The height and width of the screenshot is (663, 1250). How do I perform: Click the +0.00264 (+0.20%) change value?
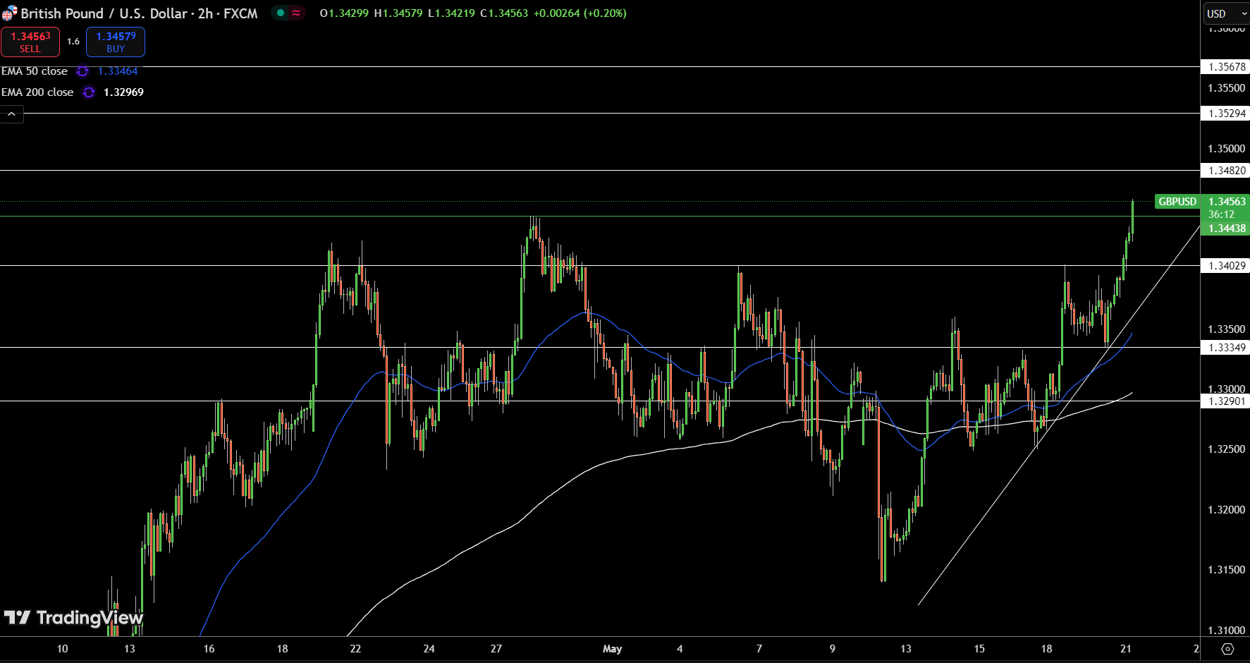click(x=580, y=13)
